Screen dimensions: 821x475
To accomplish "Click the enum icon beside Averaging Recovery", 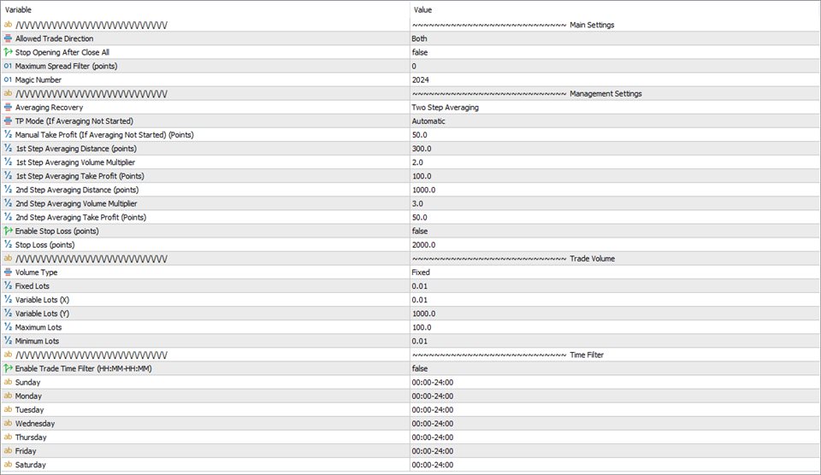I will click(x=8, y=108).
